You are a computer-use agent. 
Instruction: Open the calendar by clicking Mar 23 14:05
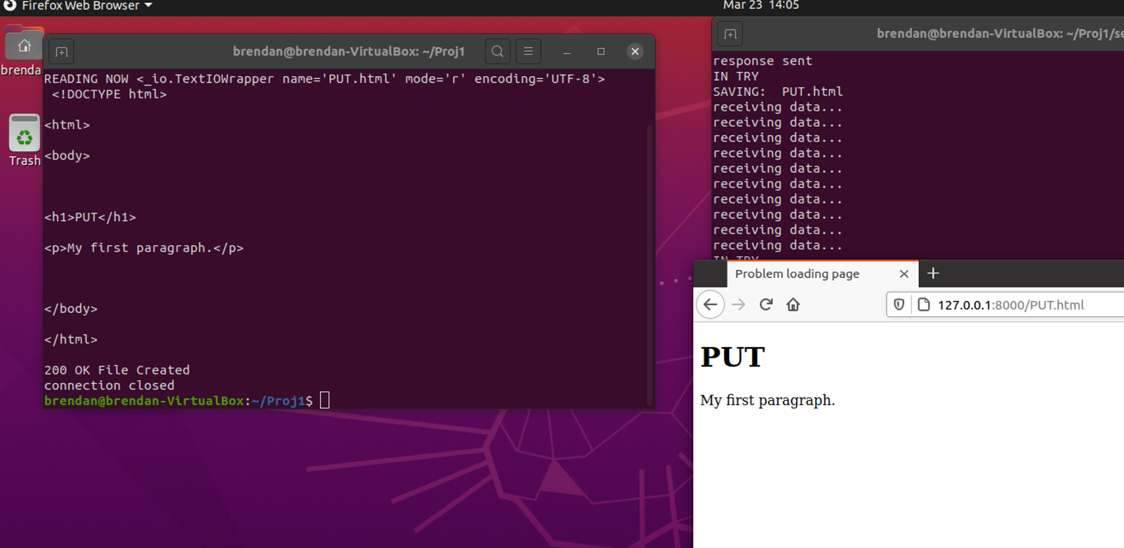pyautogui.click(x=760, y=6)
